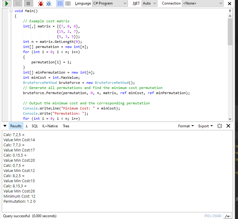Click the clear results sparkle icon
The image size is (238, 219).
tap(220, 126)
